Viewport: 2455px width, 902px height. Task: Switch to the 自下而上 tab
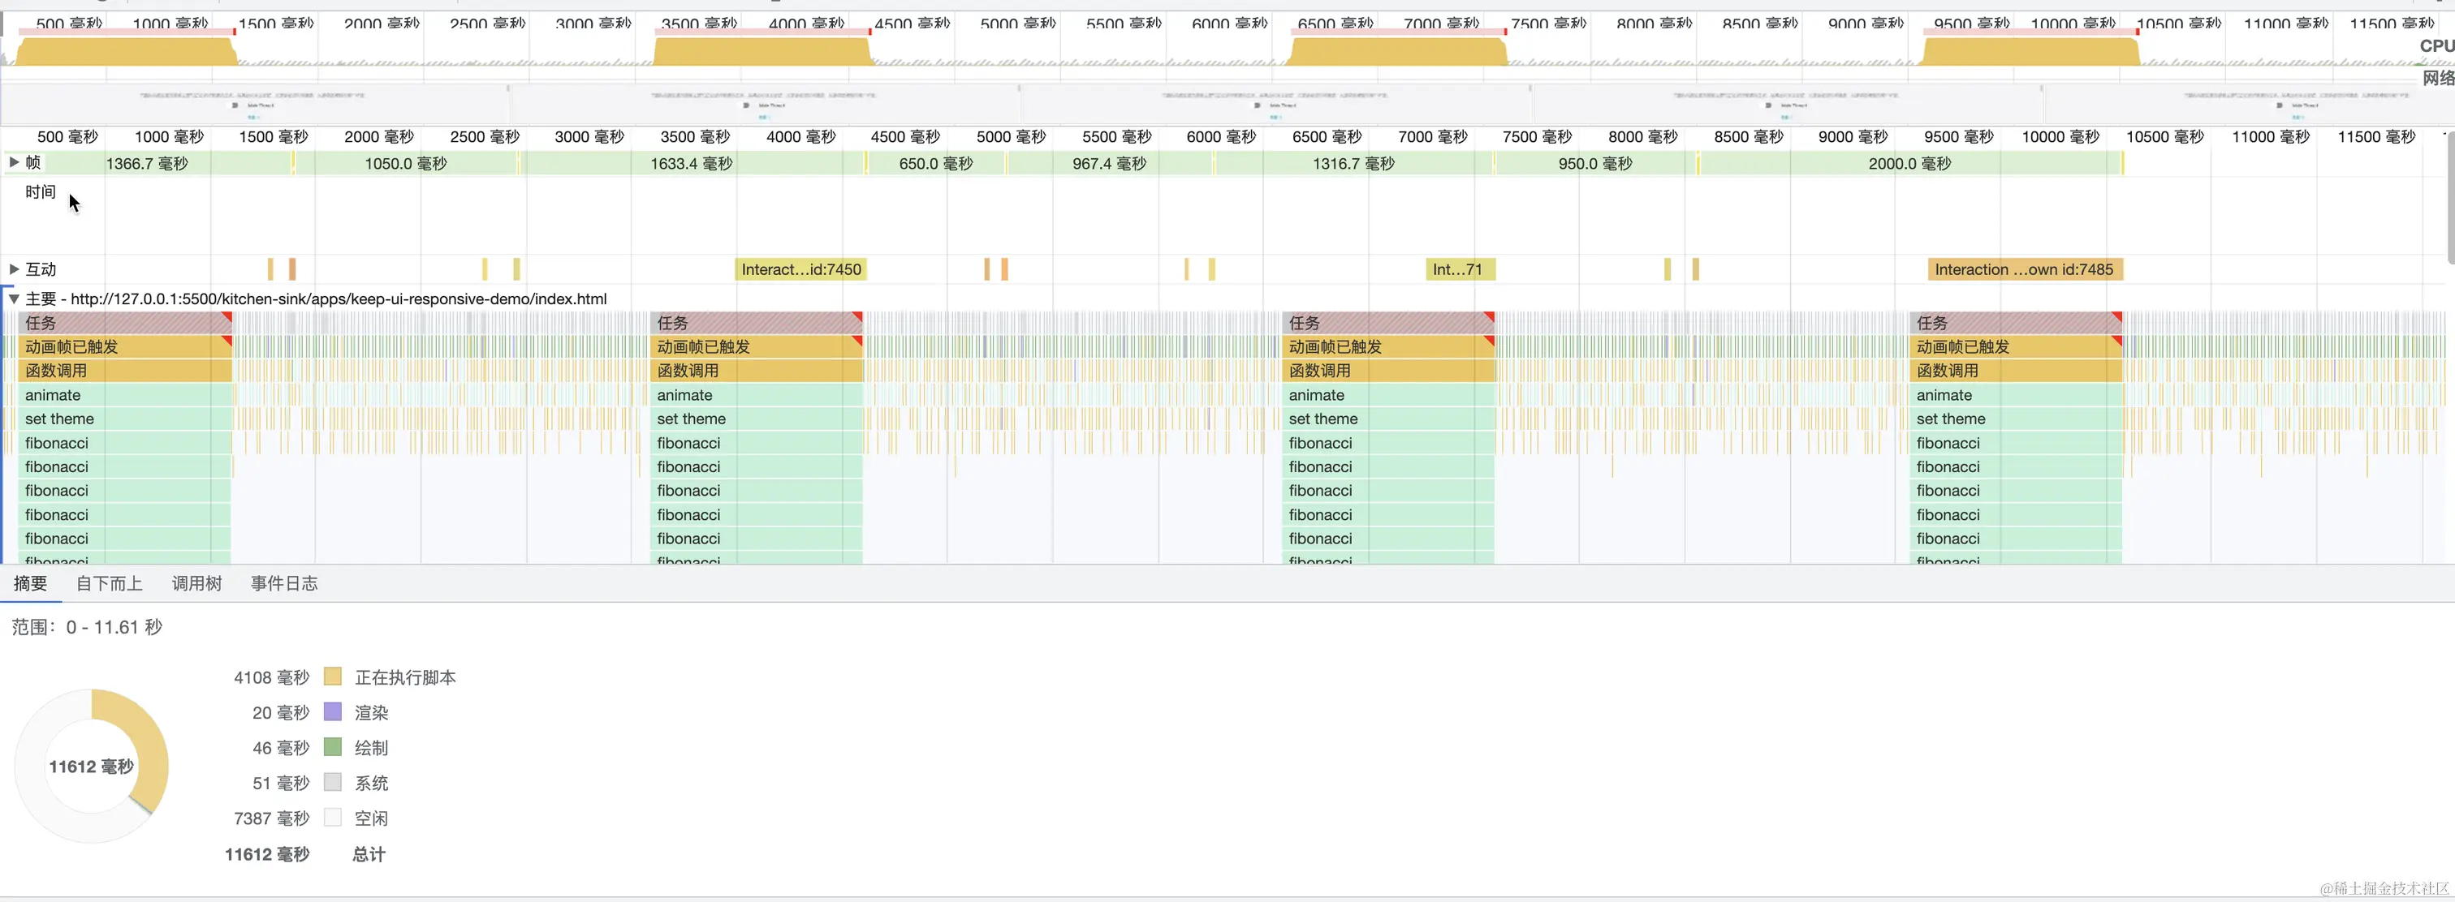point(110,584)
